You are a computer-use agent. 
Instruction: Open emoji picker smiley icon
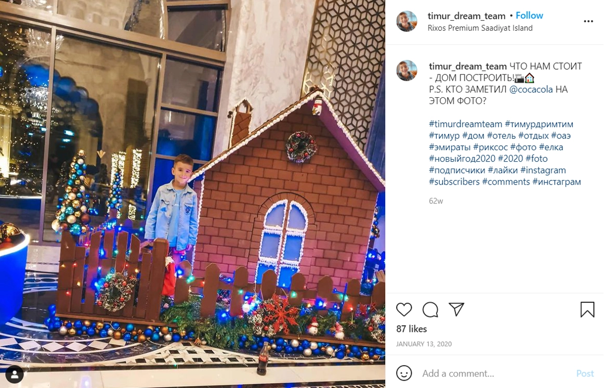coord(404,373)
